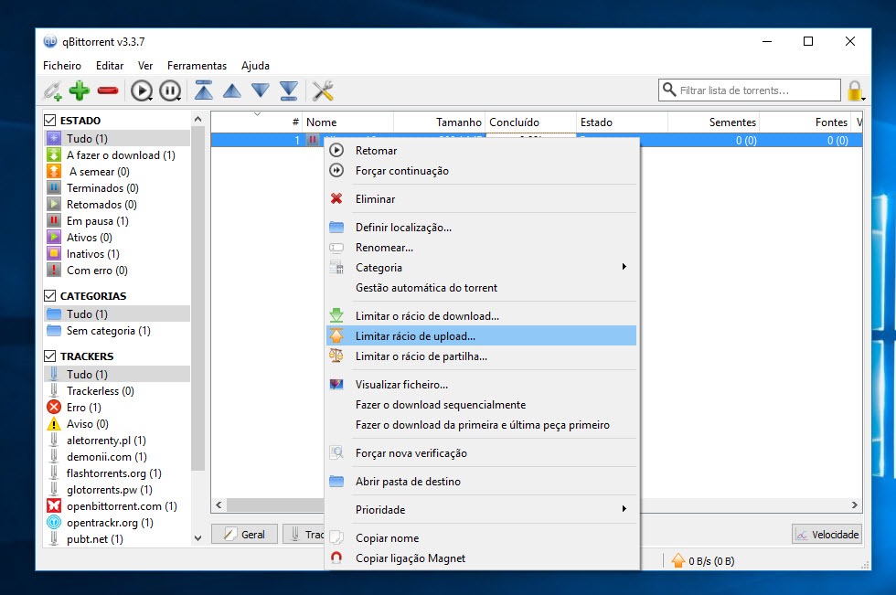
Task: Click the red minus delete torrent icon
Action: [x=108, y=90]
